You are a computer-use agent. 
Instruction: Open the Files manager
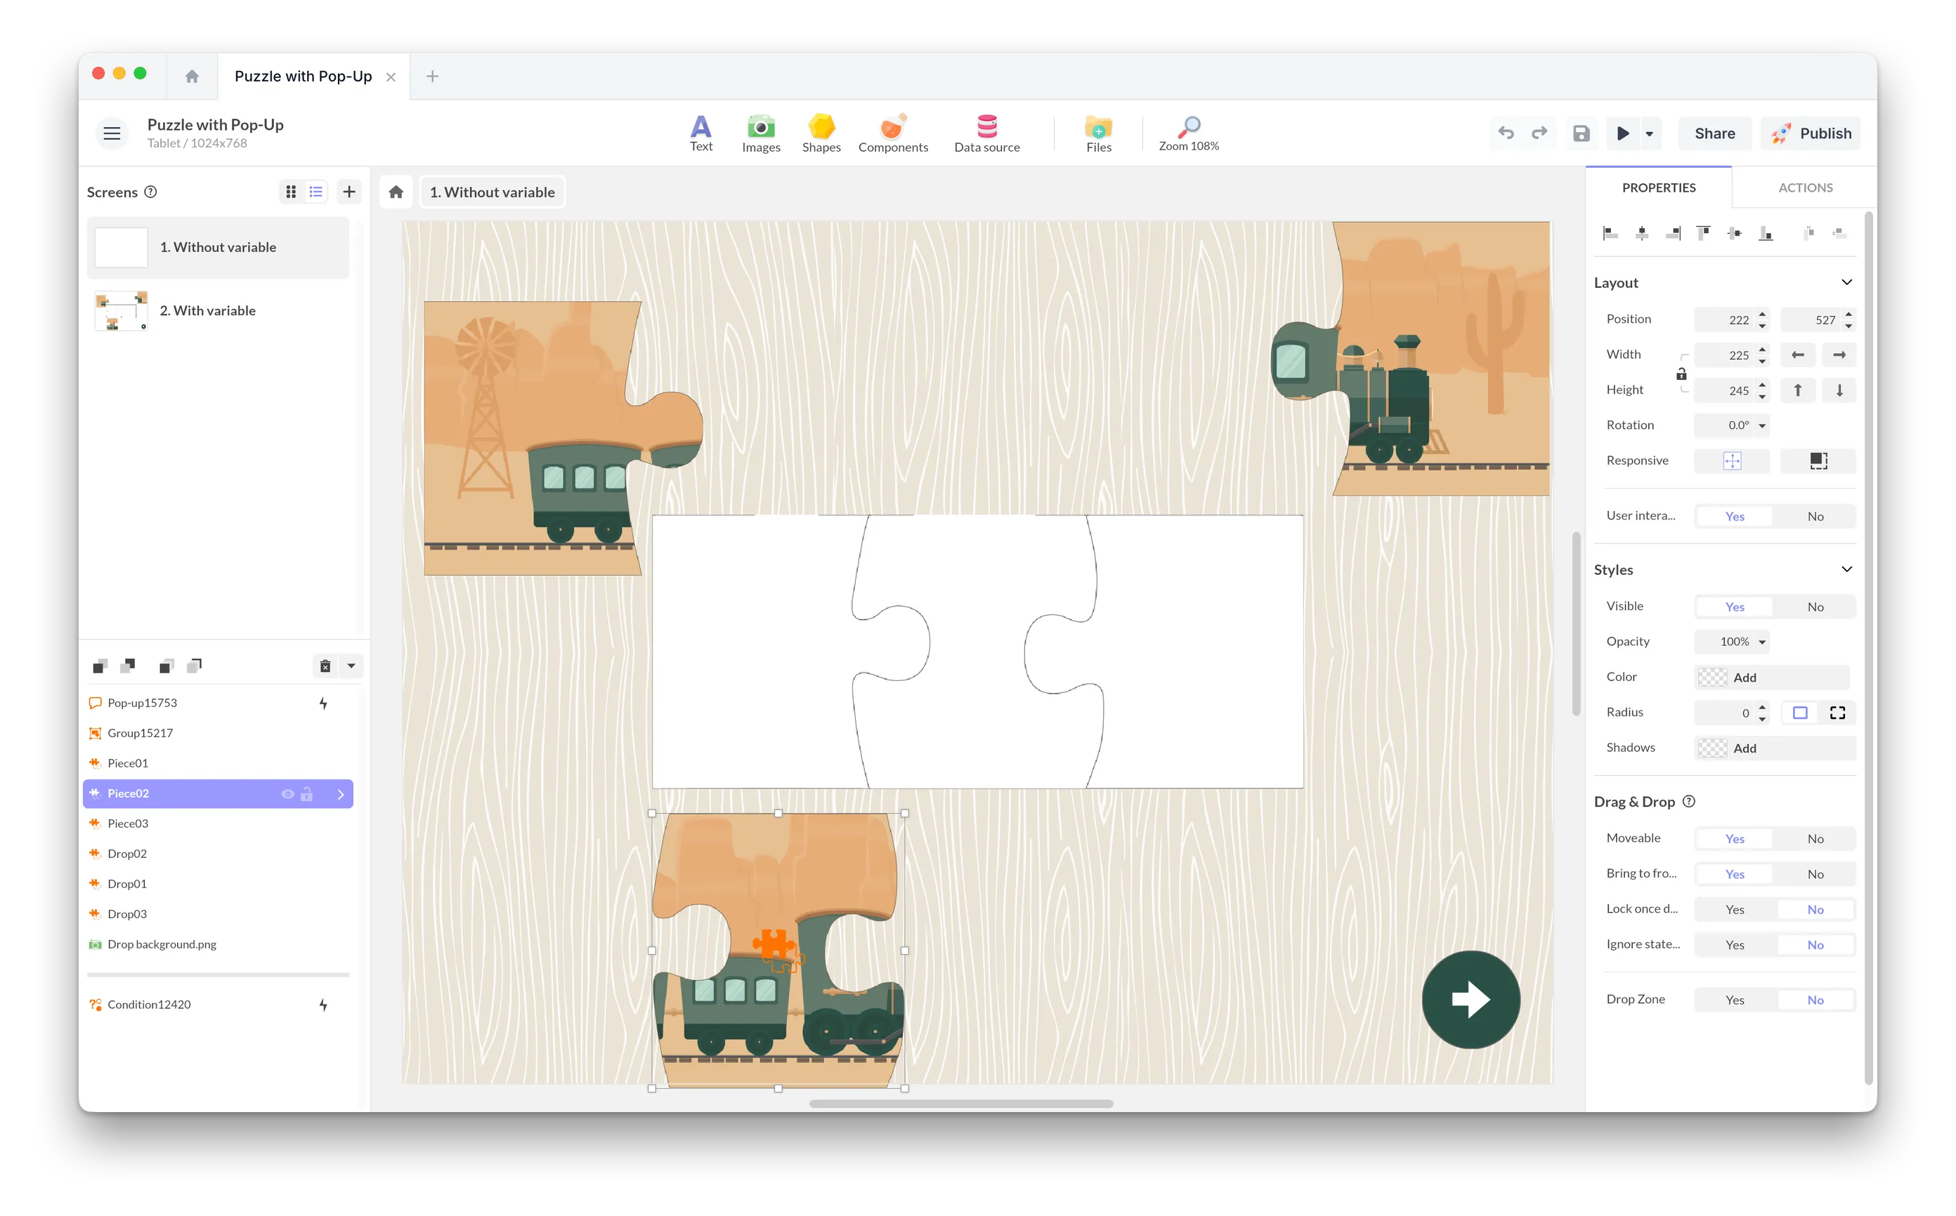point(1098,133)
